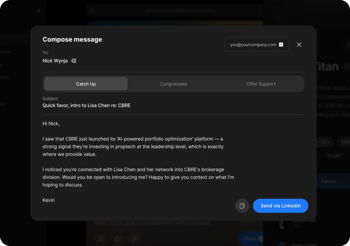Close the Compose message dialog
This screenshot has height=246, width=350.
coord(299,45)
